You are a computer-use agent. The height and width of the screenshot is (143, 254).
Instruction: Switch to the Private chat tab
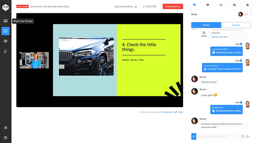pyautogui.click(x=236, y=25)
